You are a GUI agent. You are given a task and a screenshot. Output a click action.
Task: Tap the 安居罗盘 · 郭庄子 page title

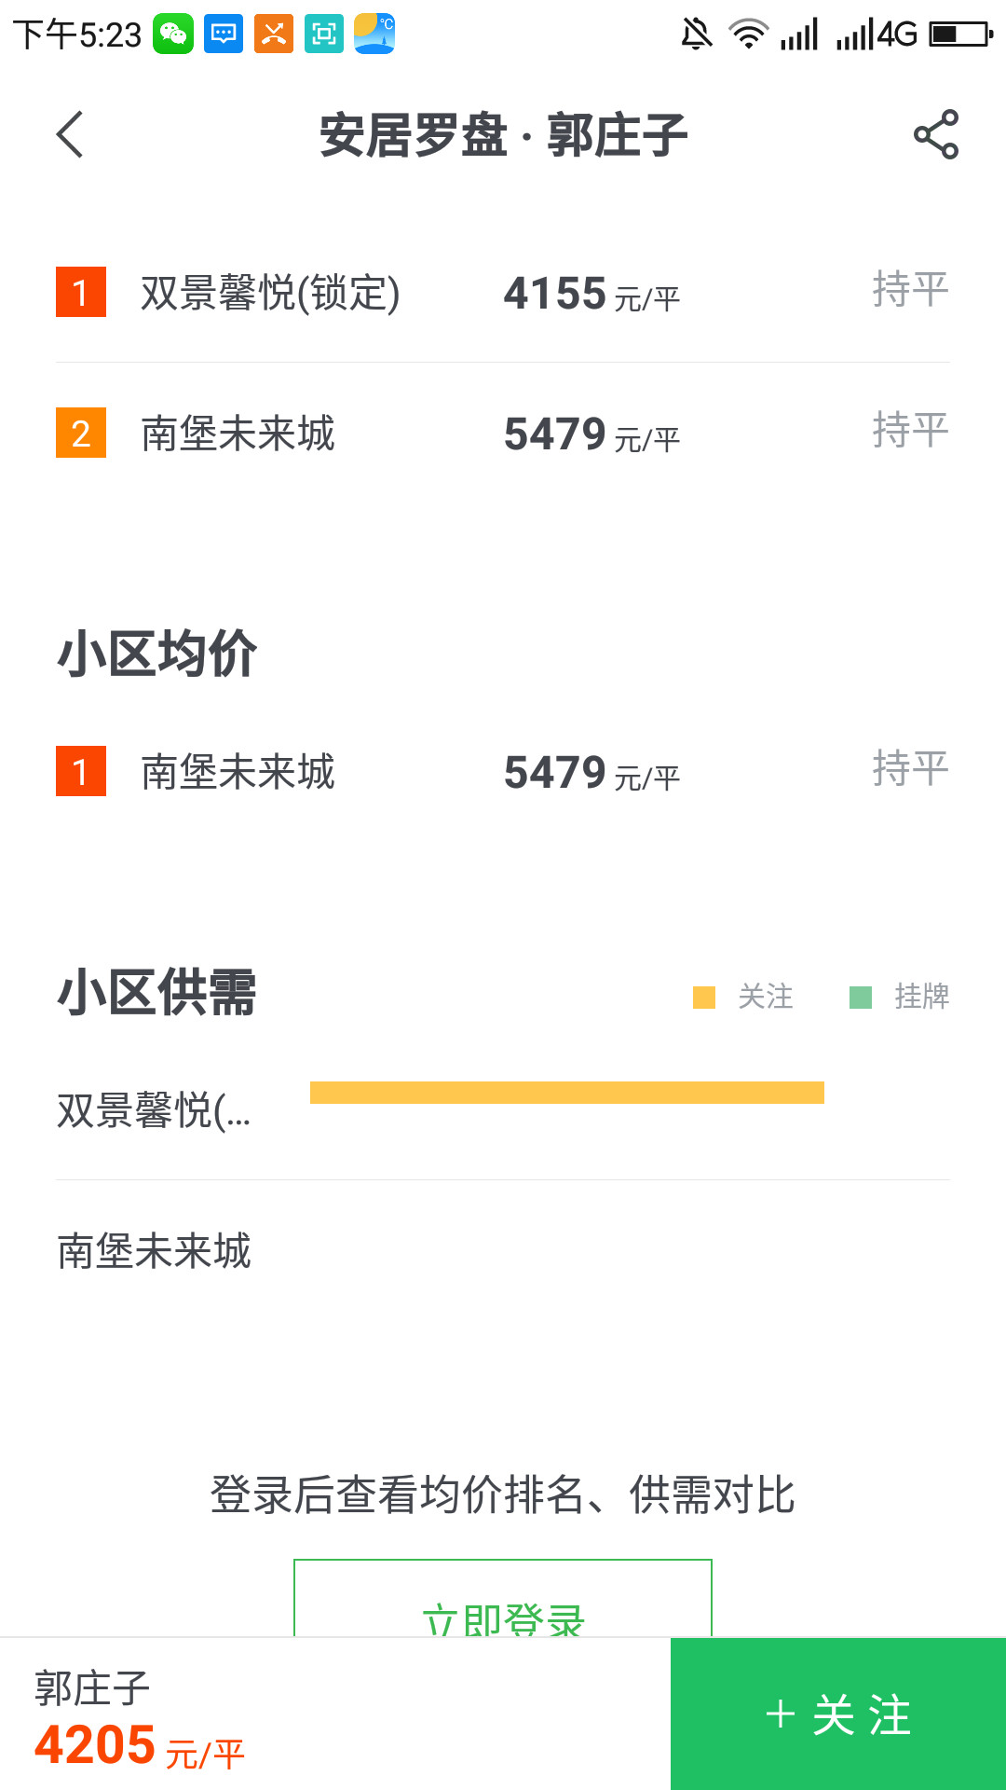[x=503, y=136]
